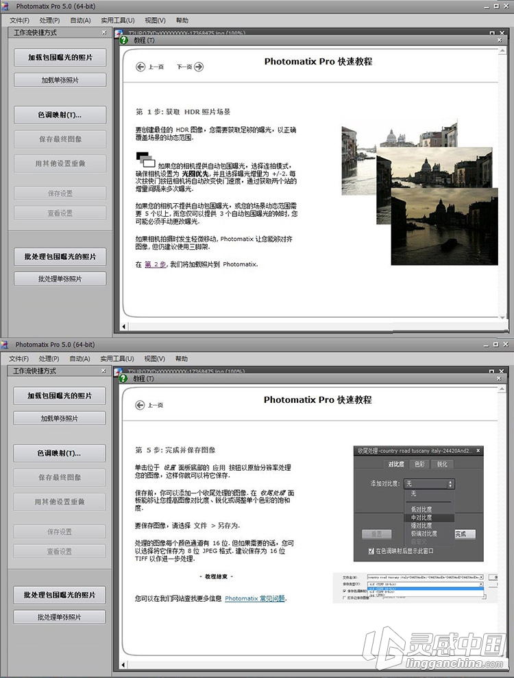Open 文件(F) menu in the Step 1 window
514x678 pixels.
point(19,21)
